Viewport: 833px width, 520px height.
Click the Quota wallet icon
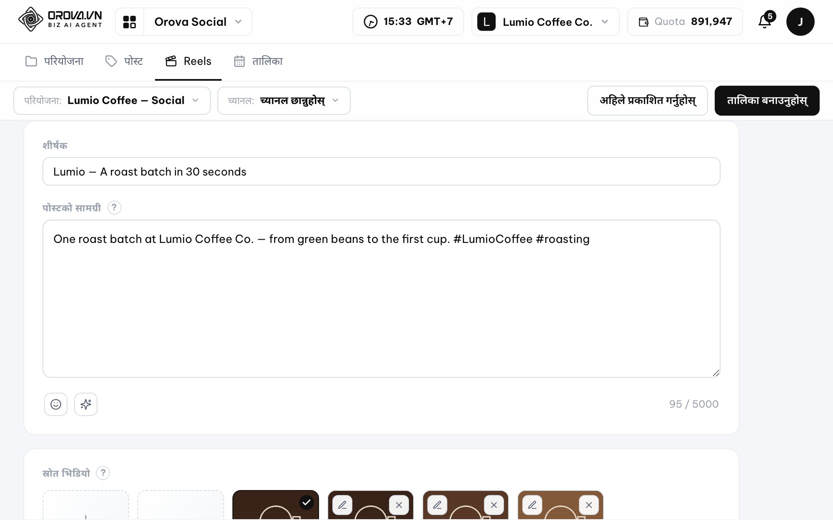coord(643,22)
